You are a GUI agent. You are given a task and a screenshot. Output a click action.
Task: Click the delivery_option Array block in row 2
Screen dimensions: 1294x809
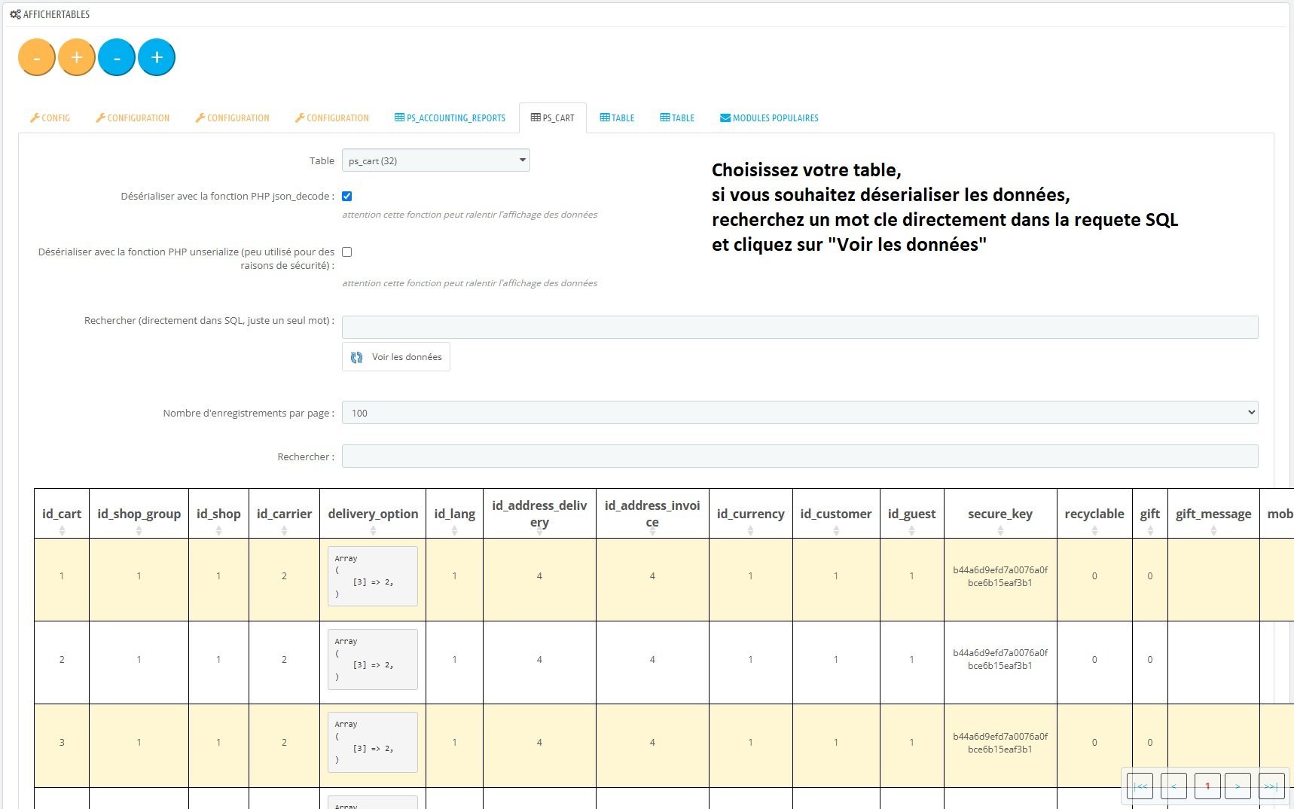373,659
